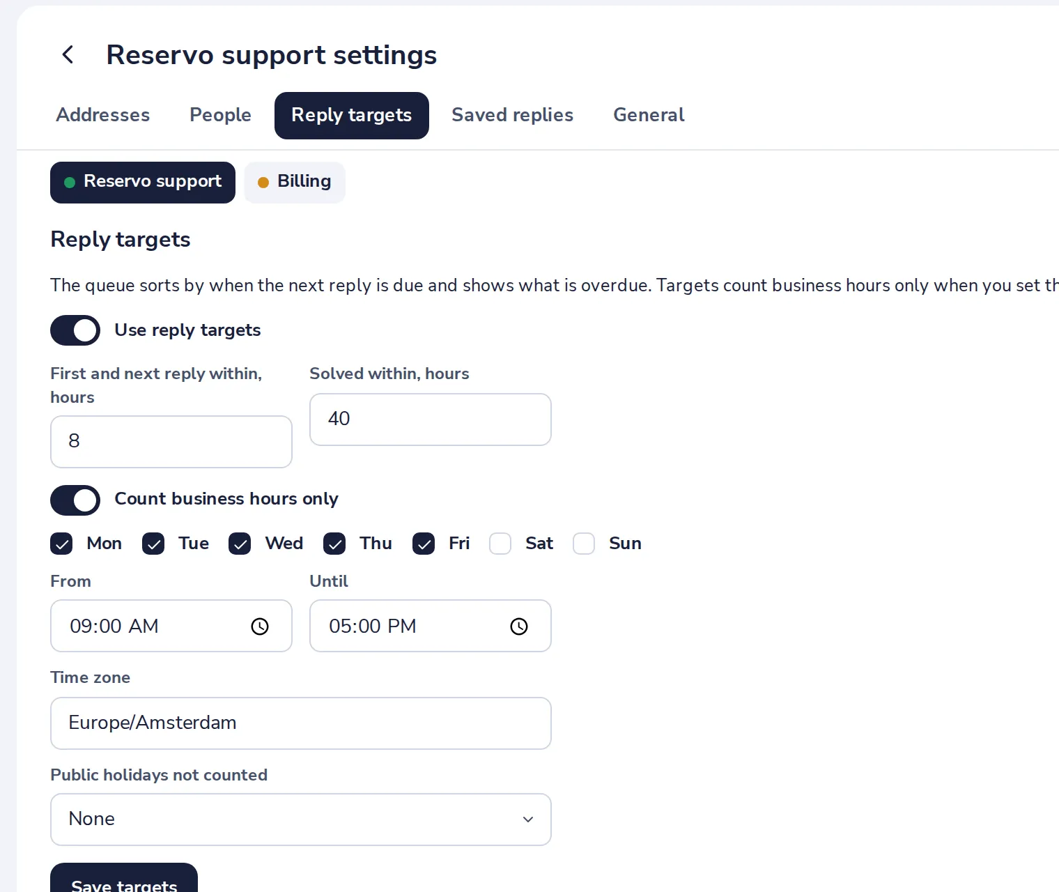Switch to the People tab

click(x=220, y=115)
